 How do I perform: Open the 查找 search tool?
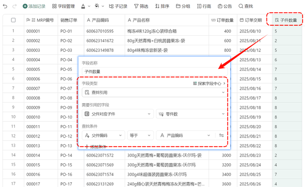point(246,6)
